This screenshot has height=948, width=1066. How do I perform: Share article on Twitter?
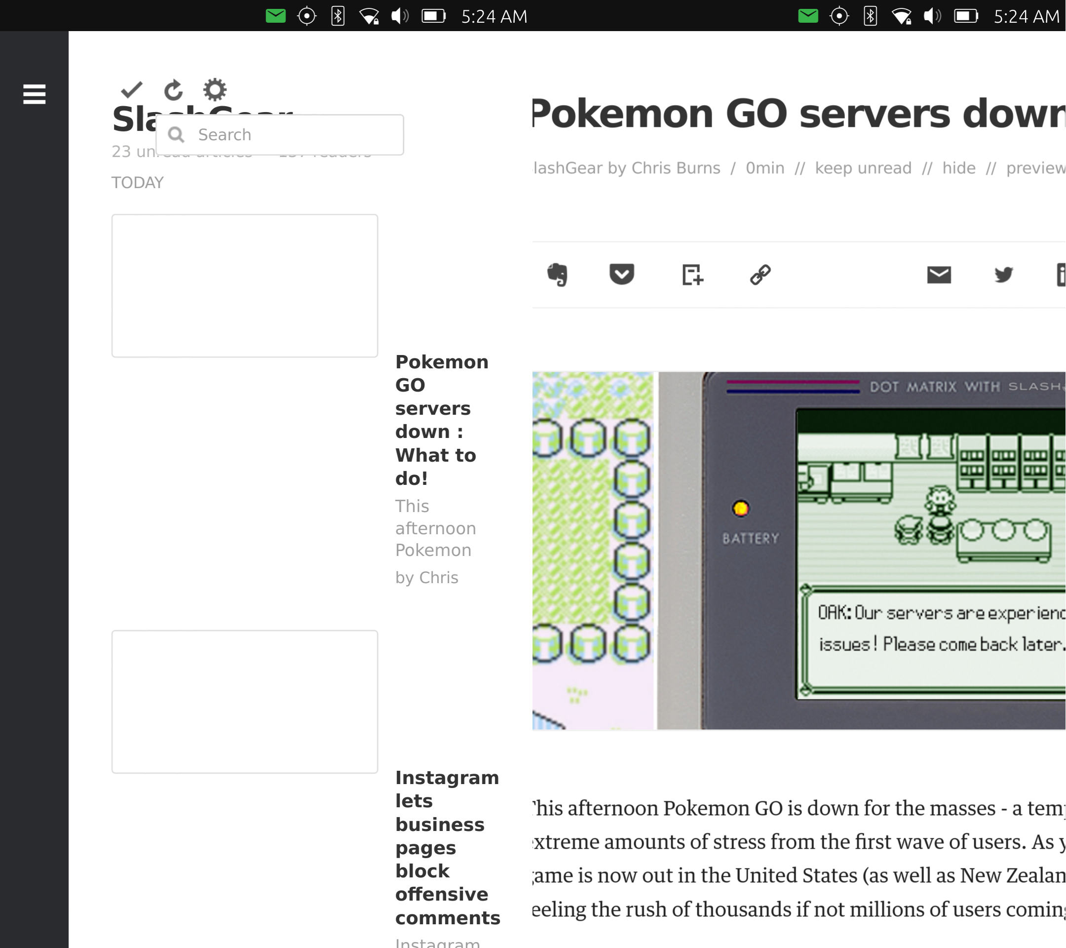click(x=1003, y=275)
